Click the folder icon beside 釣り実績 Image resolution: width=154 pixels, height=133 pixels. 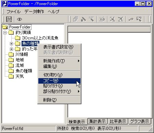[x=11, y=33]
